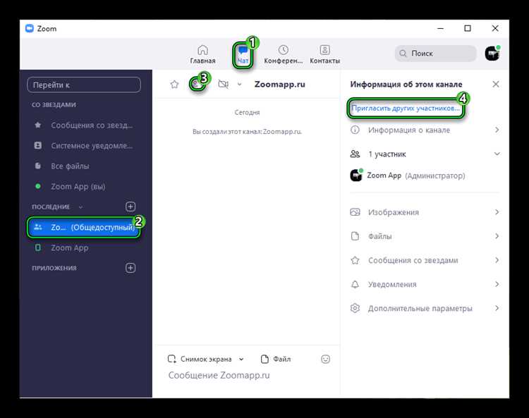Click the Перейти к jump field
The image size is (529, 418).
(x=84, y=85)
